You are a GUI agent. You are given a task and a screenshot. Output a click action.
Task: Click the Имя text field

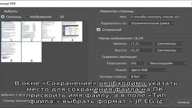(154, 17)
